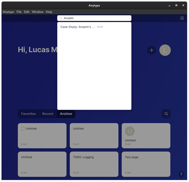Tick the checkbox on the first Untitled card

(x=23, y=128)
